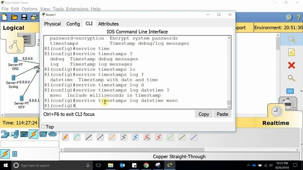Open the drawing shape dropdown arrow

[301, 91]
